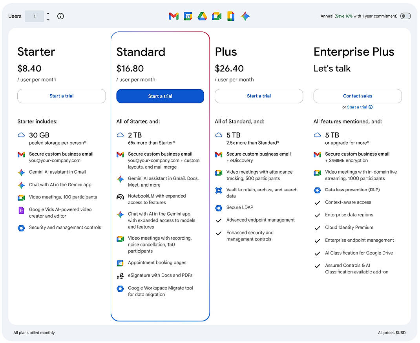Click the NotebookLM icon in Standard

[120, 197]
